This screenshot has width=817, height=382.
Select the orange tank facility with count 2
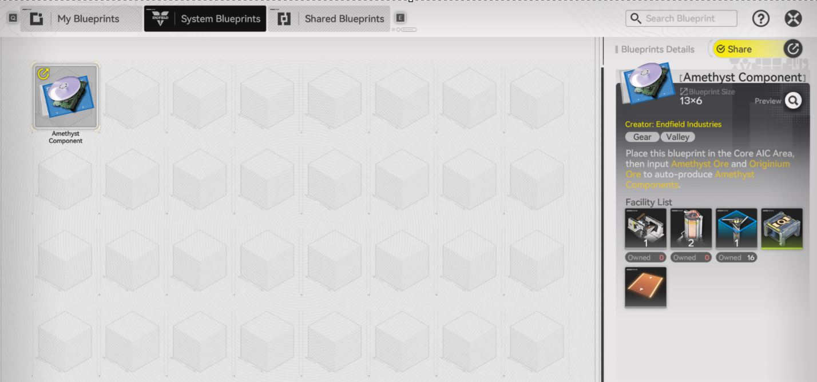point(691,229)
